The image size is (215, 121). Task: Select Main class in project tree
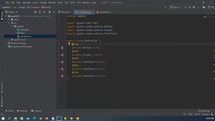coord(22,33)
